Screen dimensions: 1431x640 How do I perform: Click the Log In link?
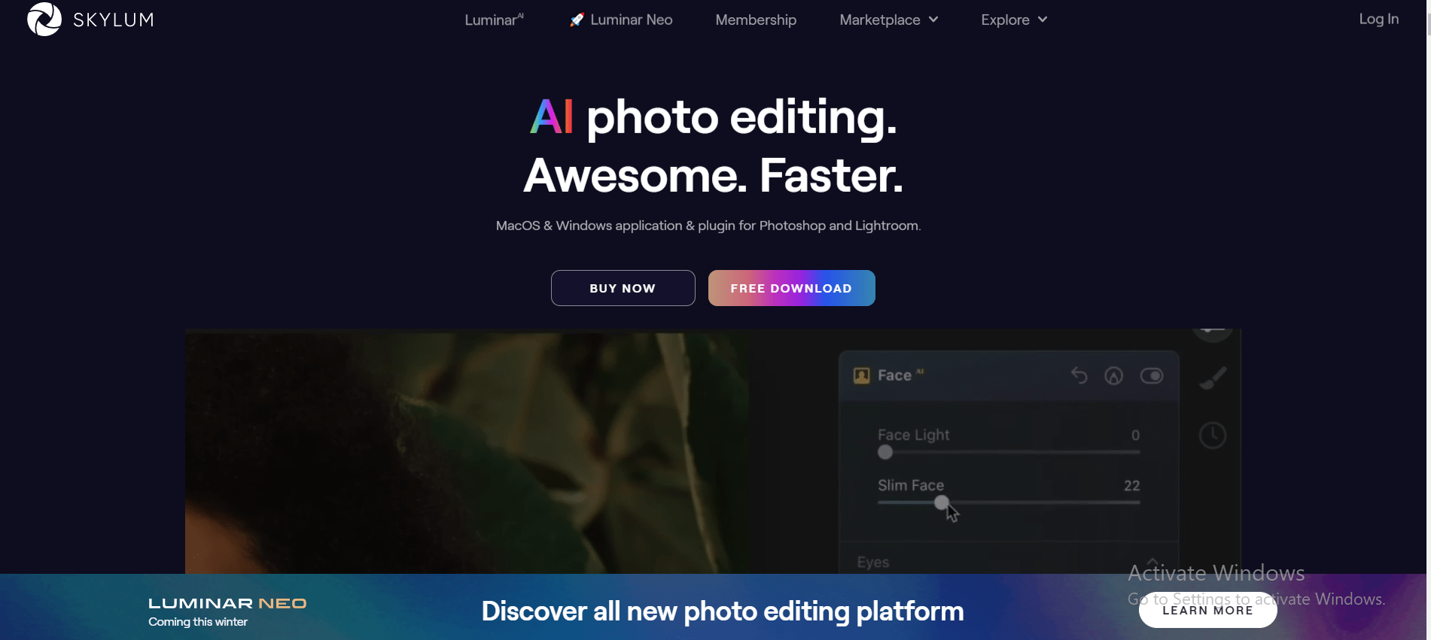click(x=1378, y=19)
